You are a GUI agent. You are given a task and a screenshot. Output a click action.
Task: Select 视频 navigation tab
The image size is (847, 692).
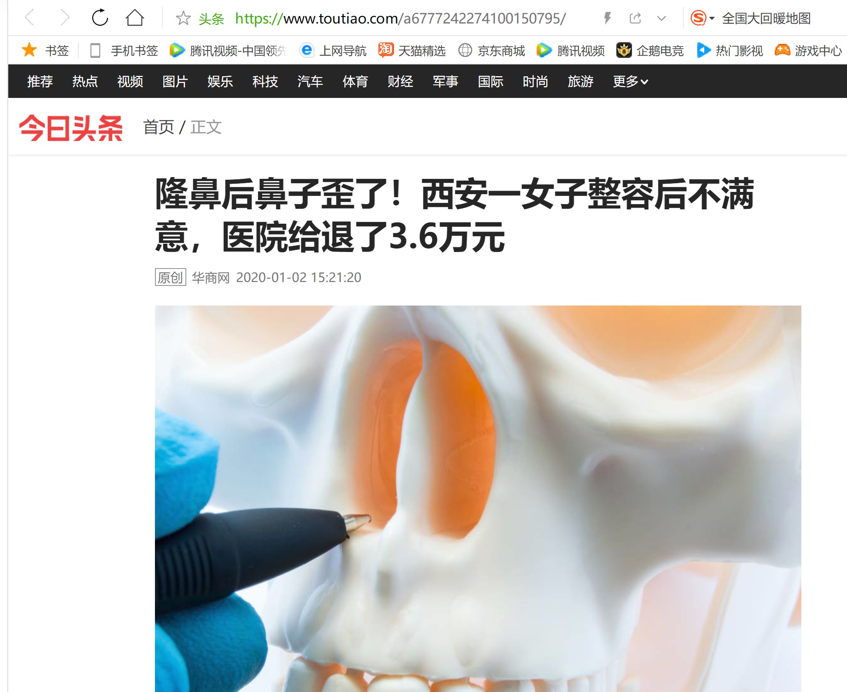130,81
